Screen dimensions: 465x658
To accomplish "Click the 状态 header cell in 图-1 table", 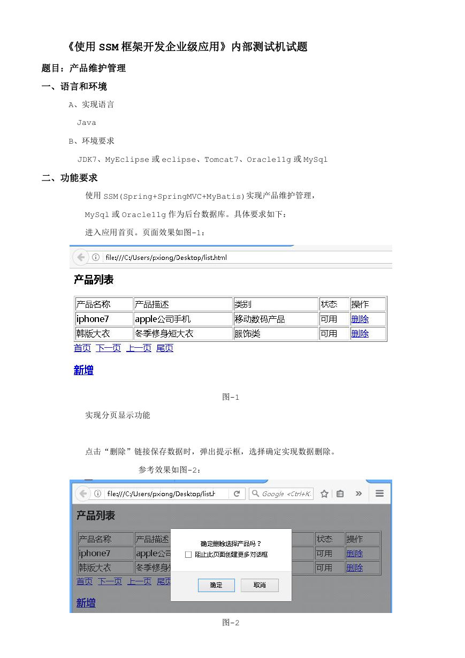I will point(334,304).
